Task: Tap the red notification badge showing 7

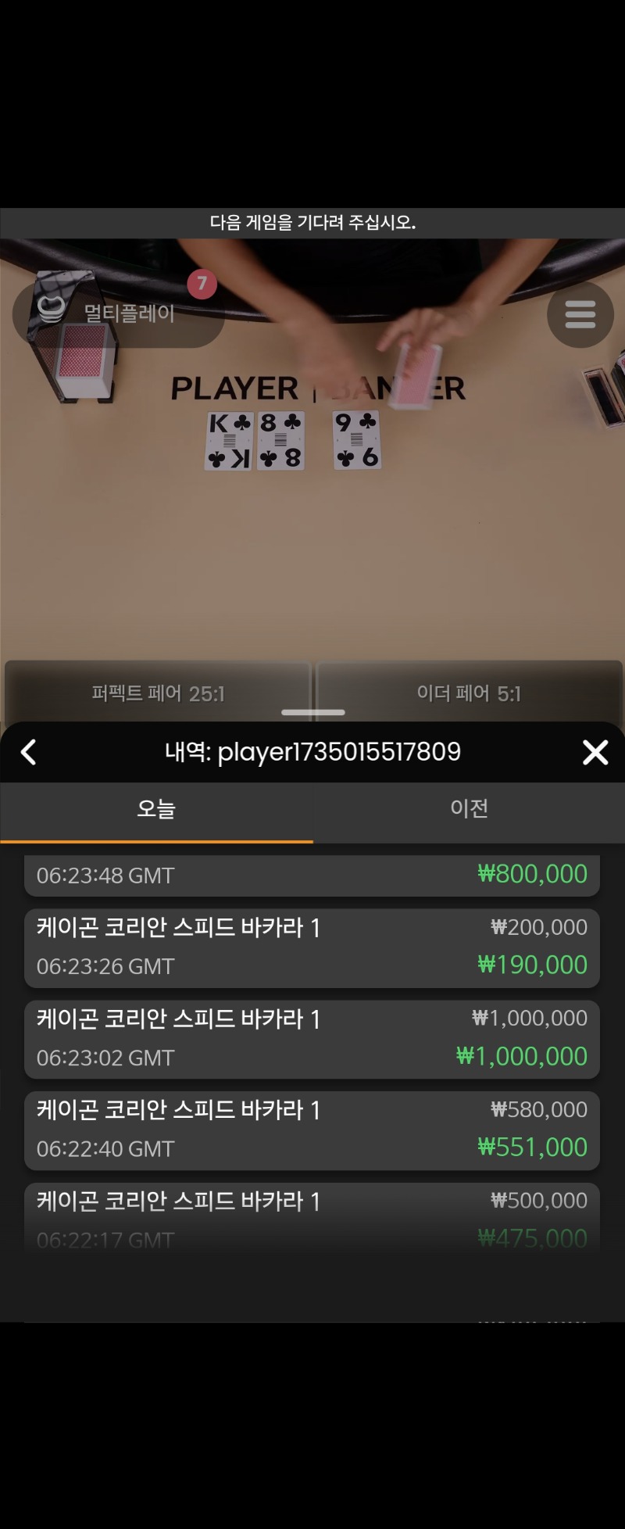Action: point(202,284)
